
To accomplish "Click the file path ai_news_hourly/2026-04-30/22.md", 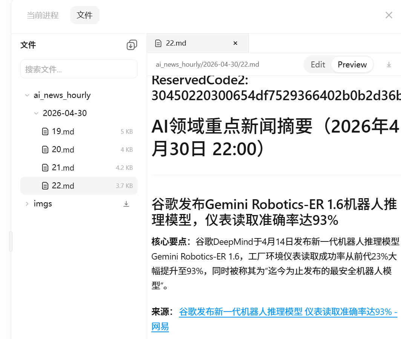I will [207, 64].
